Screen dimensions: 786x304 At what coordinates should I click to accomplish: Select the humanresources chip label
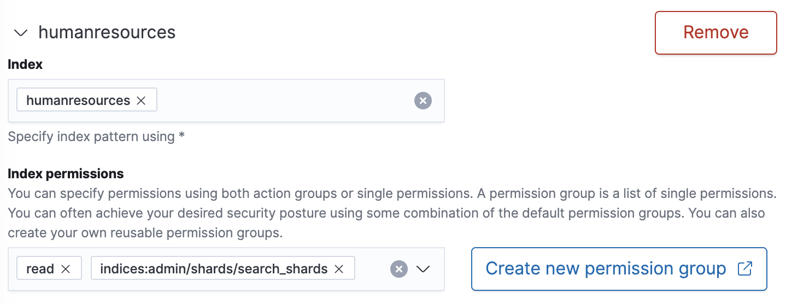point(78,101)
